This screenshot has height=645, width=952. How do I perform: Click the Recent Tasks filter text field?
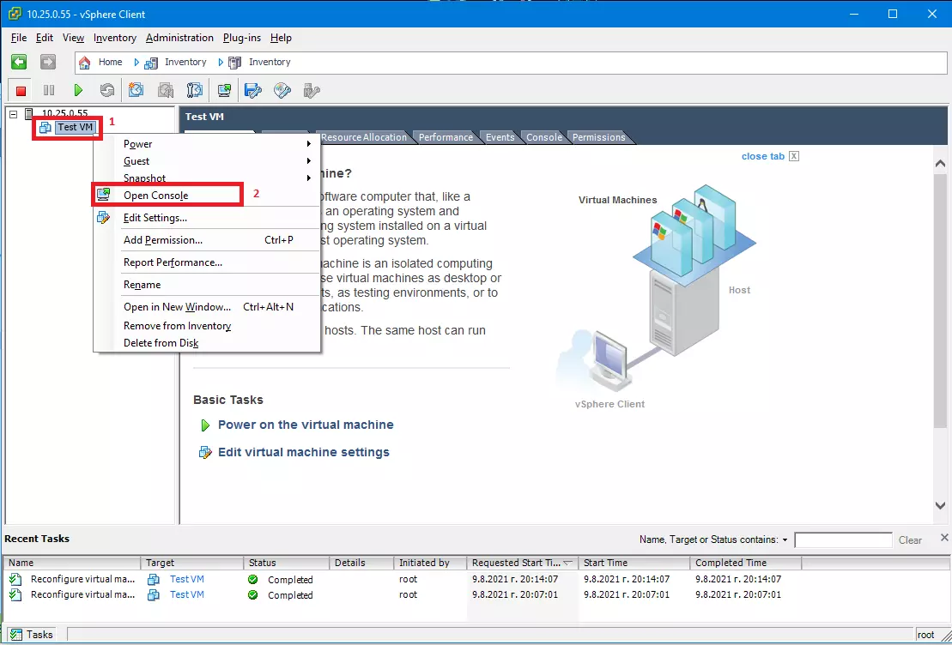click(x=843, y=540)
